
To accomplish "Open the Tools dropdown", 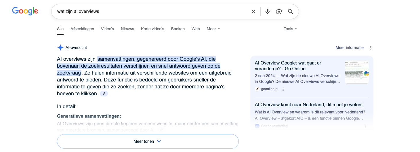I will pos(290,29).
